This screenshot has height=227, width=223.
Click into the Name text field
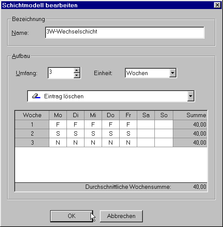125,33
